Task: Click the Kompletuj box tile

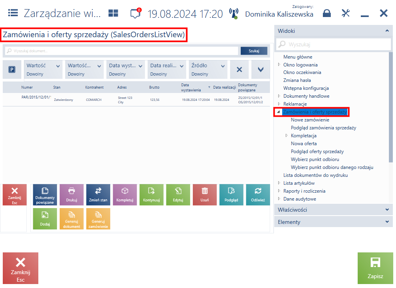Action: (x=125, y=195)
